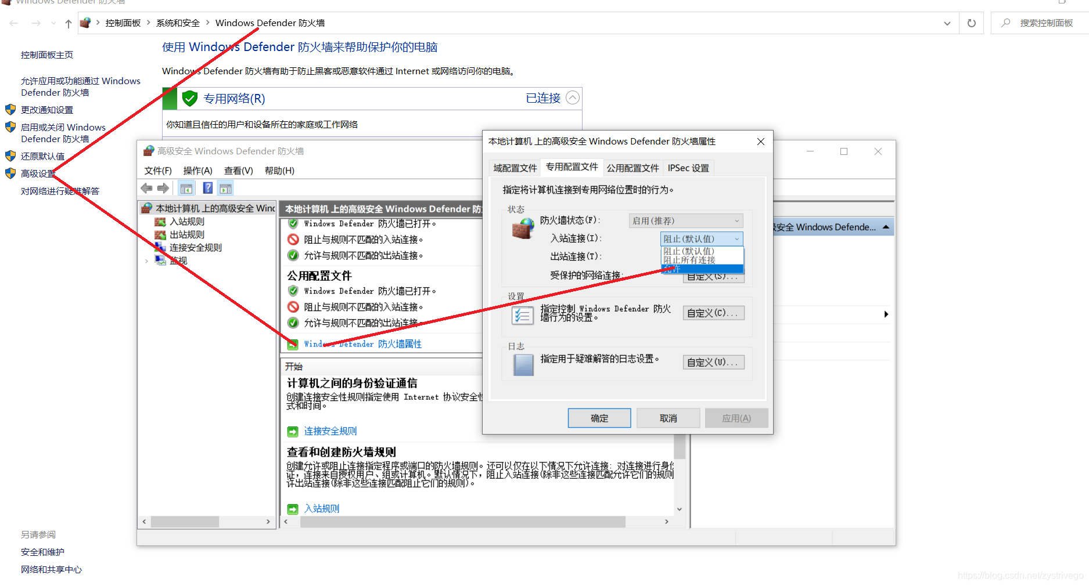Image resolution: width=1089 pixels, height=586 pixels.
Task: Open the 连接安全规则 link in overview
Action: 330,431
